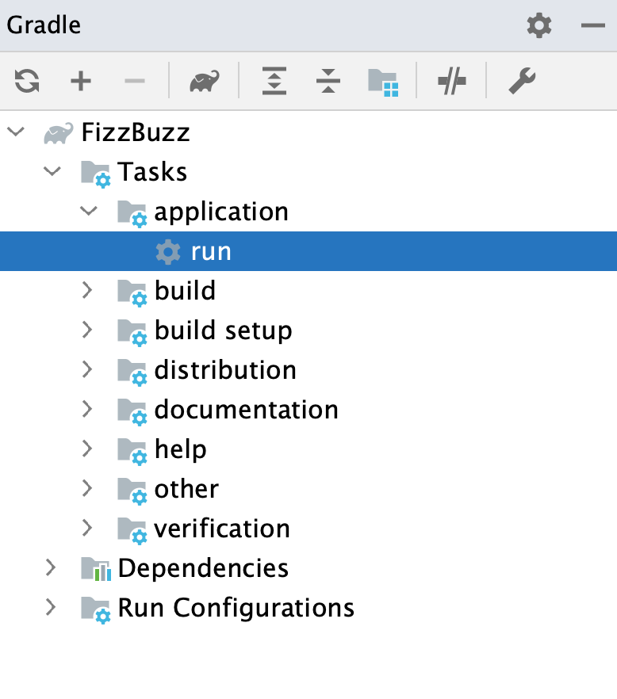Open Gradle panel options gear
The image size is (617, 699).
(x=539, y=25)
